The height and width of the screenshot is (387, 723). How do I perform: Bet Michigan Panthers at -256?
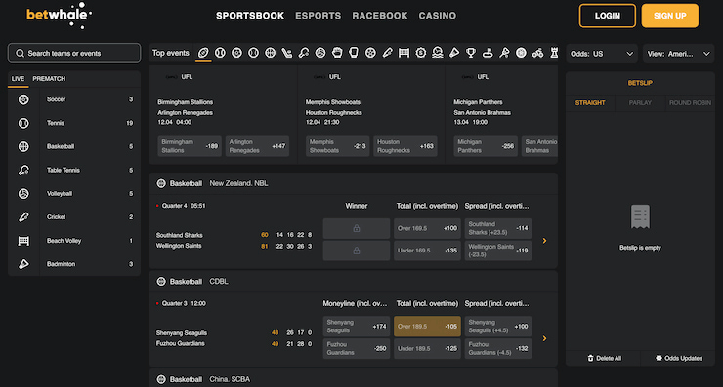coord(486,146)
